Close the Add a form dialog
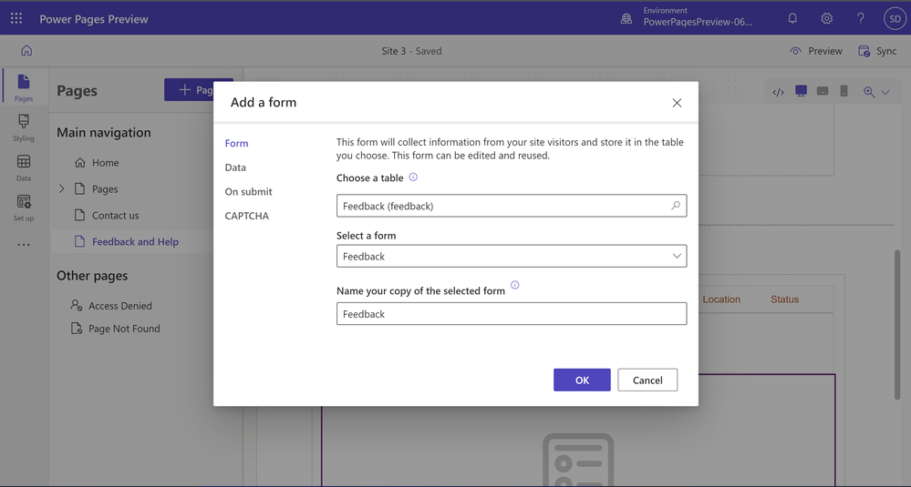 [x=677, y=103]
